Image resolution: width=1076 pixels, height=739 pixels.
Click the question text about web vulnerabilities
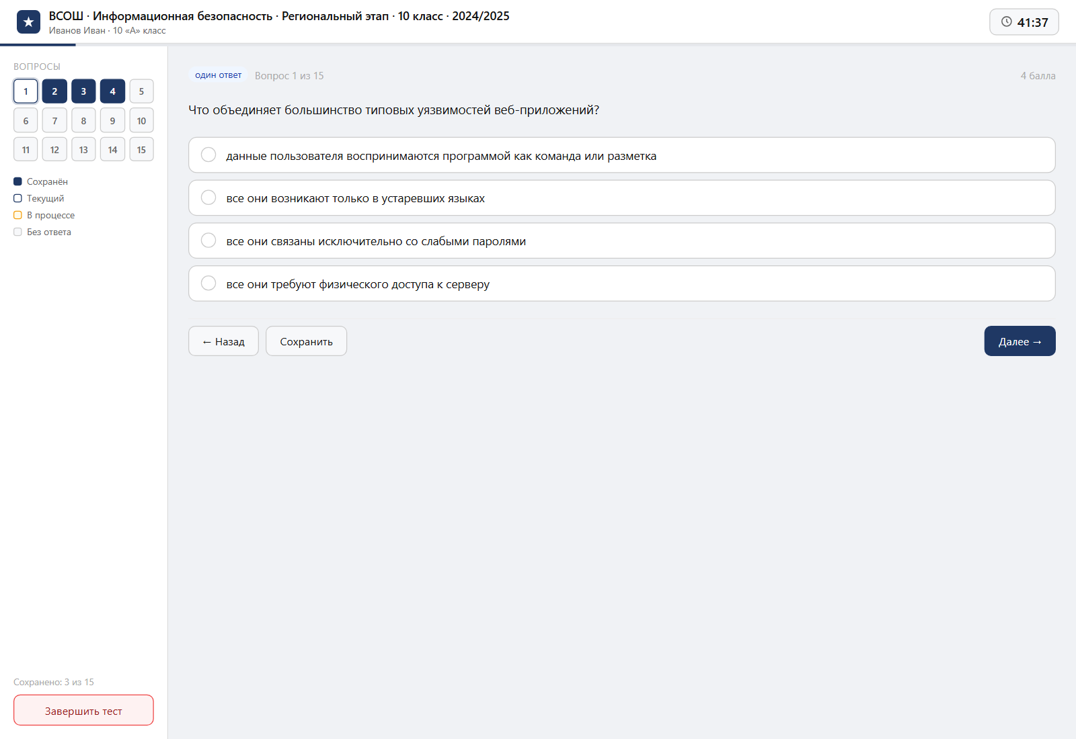[393, 110]
